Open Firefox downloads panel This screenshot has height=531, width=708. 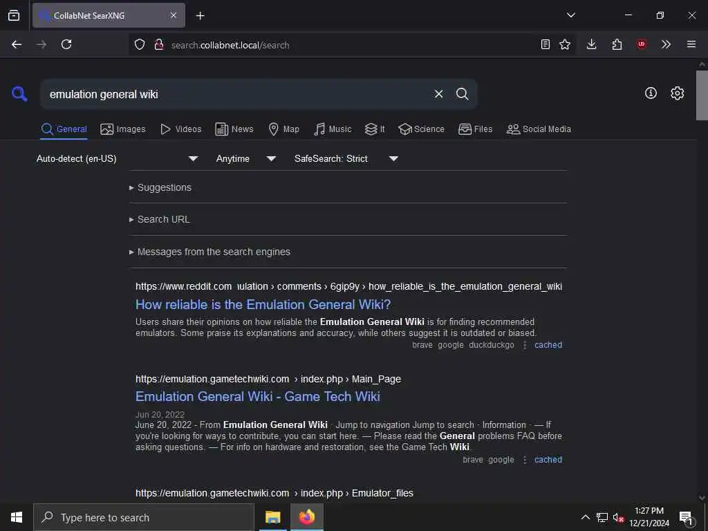pyautogui.click(x=591, y=44)
